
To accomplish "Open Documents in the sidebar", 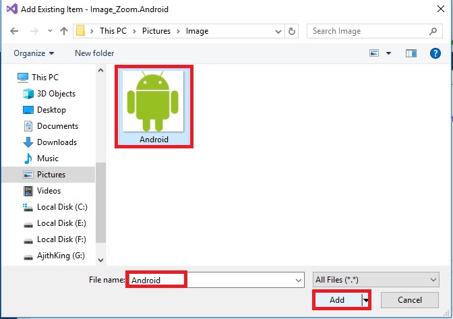I will (57, 126).
